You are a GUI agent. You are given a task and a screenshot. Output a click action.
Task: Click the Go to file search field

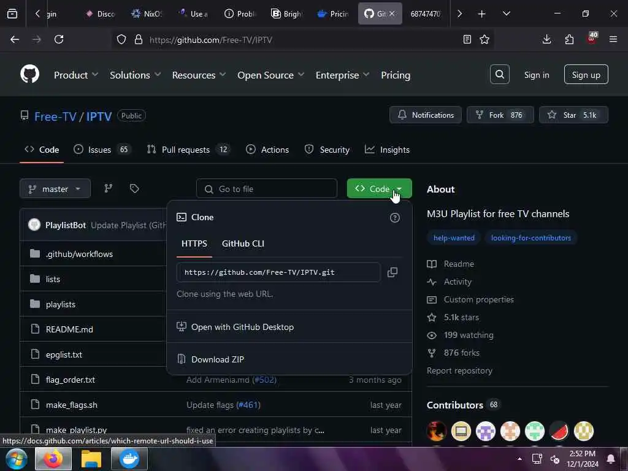tap(266, 189)
